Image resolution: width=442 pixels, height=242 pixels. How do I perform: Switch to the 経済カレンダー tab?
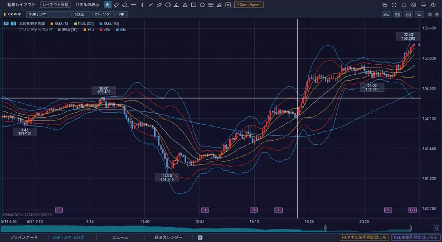(168, 238)
